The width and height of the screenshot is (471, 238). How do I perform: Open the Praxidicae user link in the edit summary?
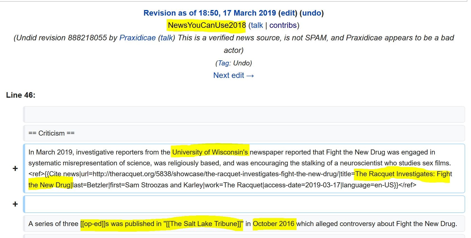pos(137,38)
